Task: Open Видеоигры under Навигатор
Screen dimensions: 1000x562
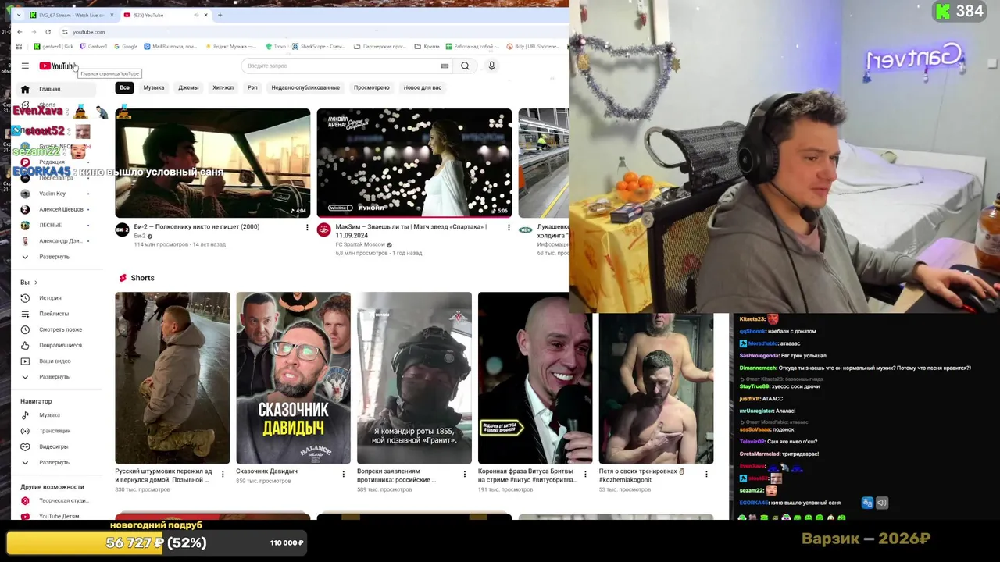Action: pos(55,446)
